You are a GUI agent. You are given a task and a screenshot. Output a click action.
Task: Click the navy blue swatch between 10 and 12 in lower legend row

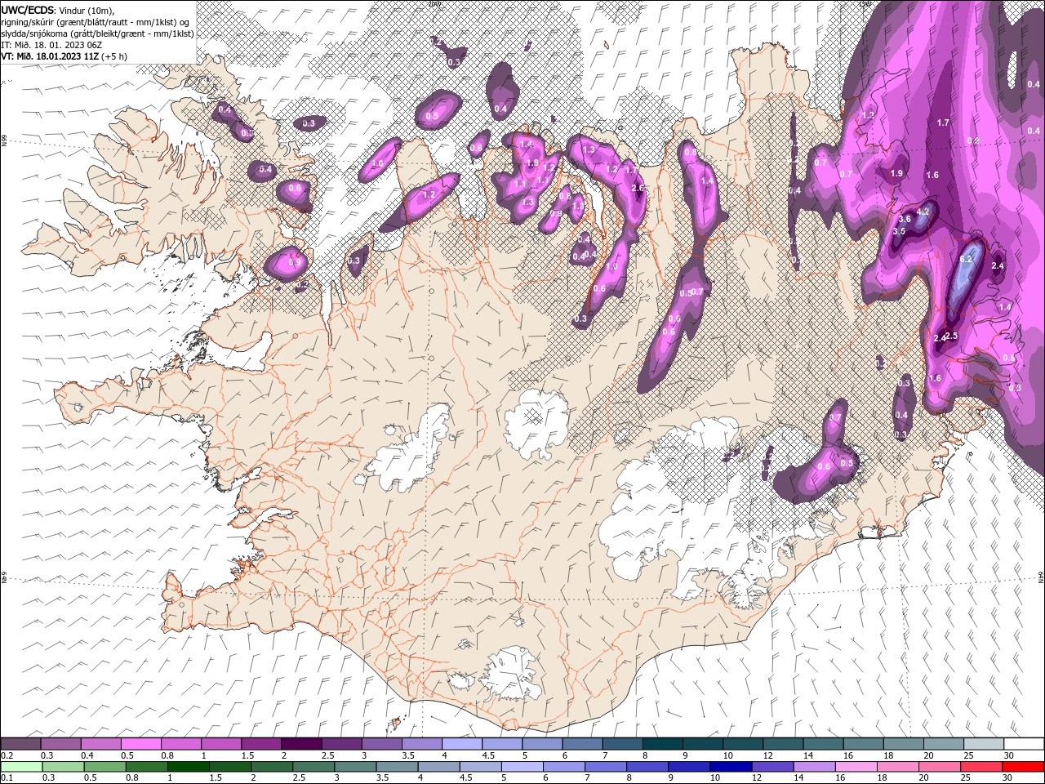coord(731,767)
